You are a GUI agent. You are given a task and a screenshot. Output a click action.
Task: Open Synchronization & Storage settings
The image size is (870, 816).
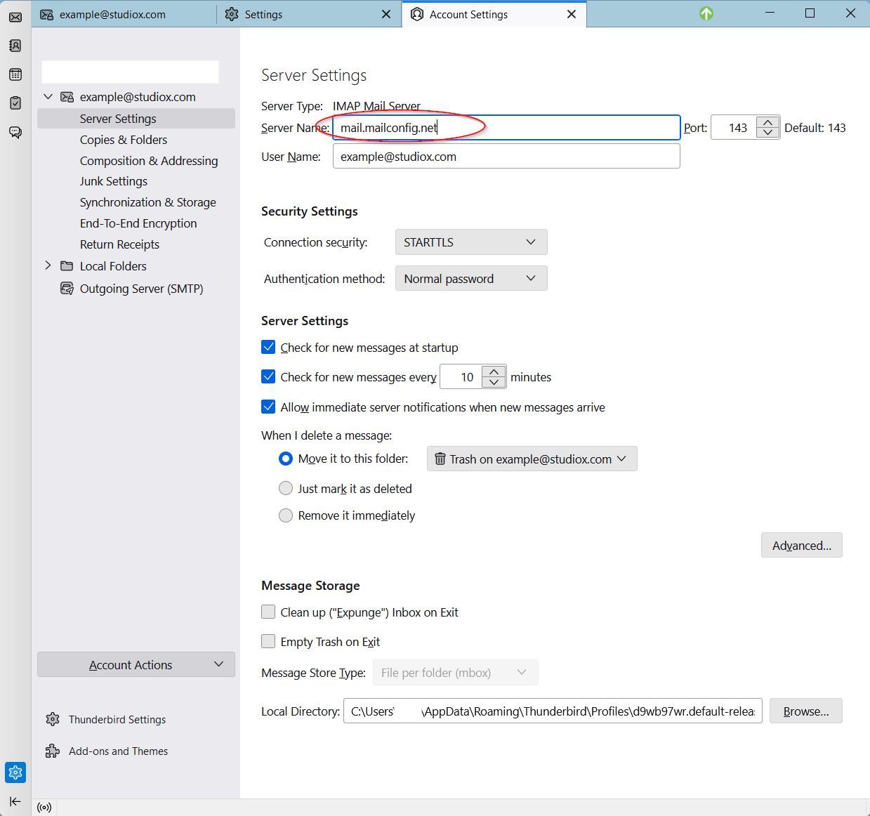click(x=148, y=202)
